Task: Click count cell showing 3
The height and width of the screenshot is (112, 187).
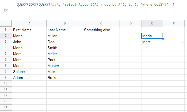Action: tap(174, 36)
